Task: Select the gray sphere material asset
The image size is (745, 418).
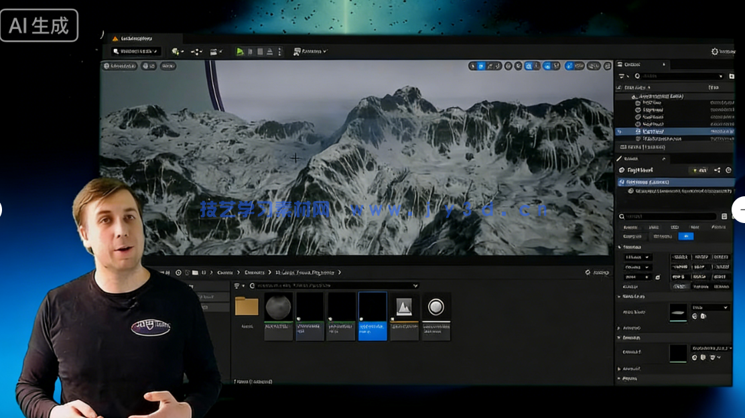Action: 278,307
